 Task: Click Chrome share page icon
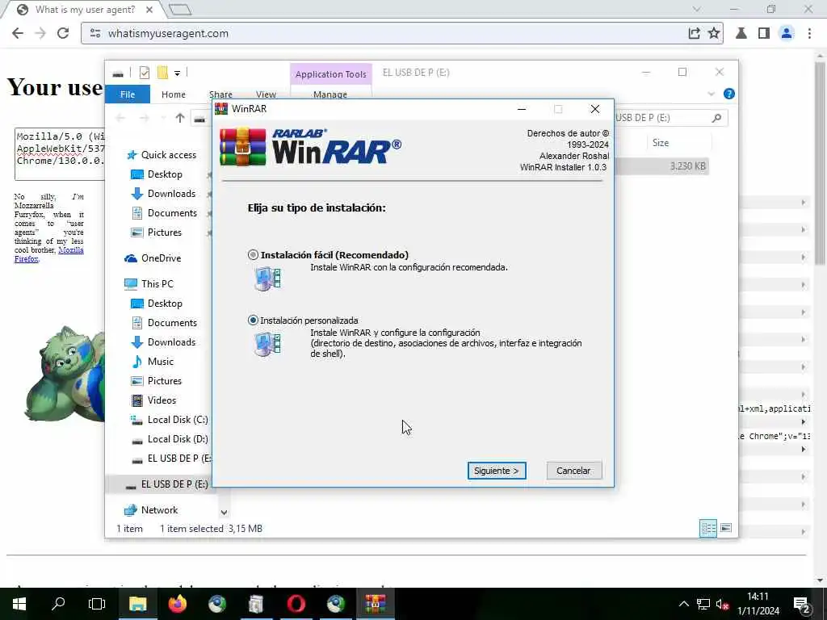click(694, 33)
